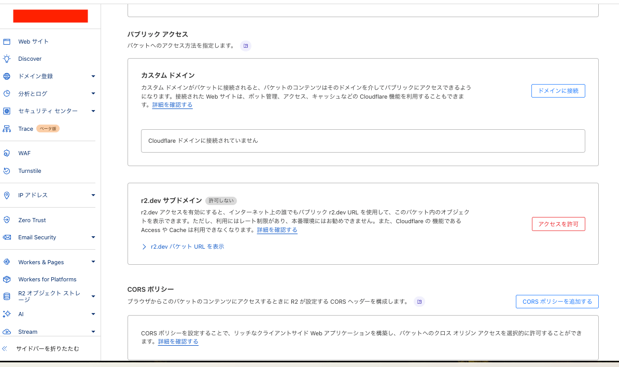Click the AI sparkle icon
The height and width of the screenshot is (367, 619).
pyautogui.click(x=7, y=314)
